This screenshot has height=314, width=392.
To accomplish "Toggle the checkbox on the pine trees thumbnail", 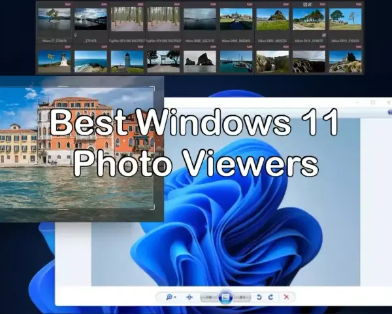I will (324, 35).
